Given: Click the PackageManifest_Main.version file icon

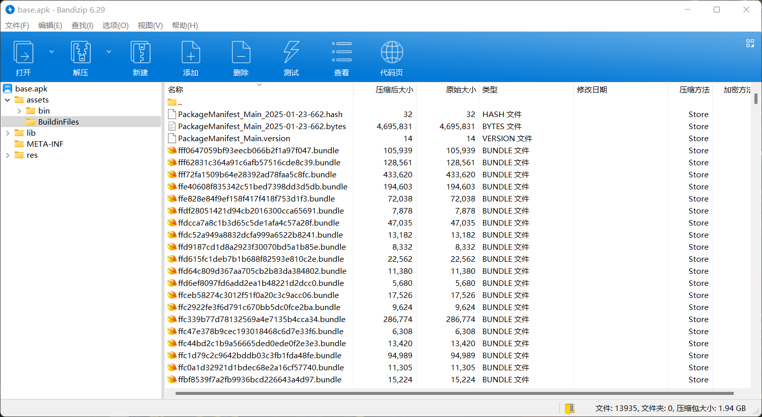Looking at the screenshot, I should pyautogui.click(x=172, y=138).
